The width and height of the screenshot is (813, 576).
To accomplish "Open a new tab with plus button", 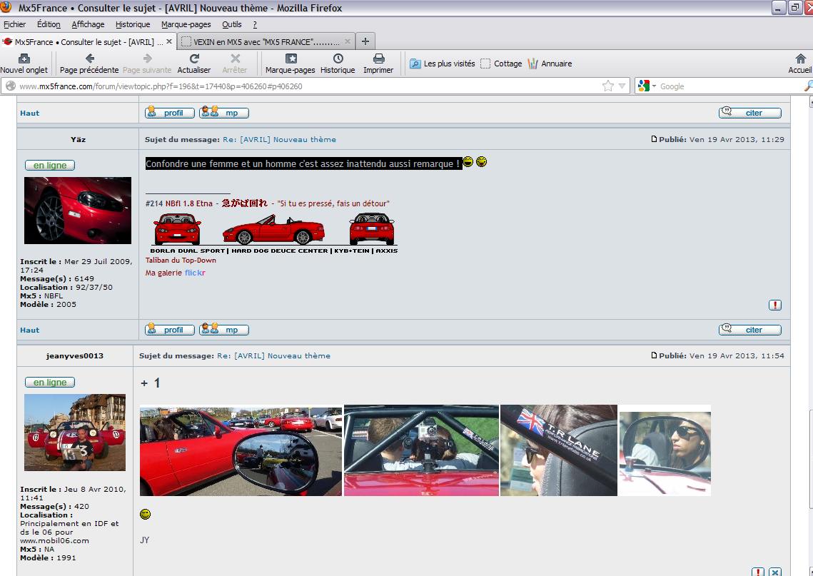I will (x=365, y=41).
